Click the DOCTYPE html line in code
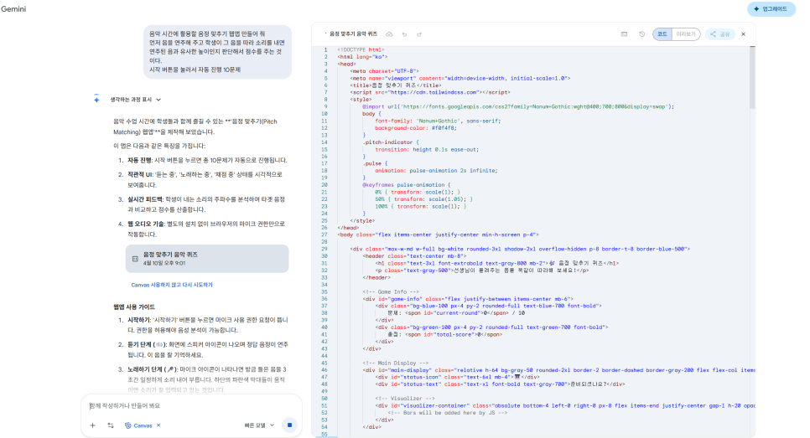 click(x=361, y=50)
